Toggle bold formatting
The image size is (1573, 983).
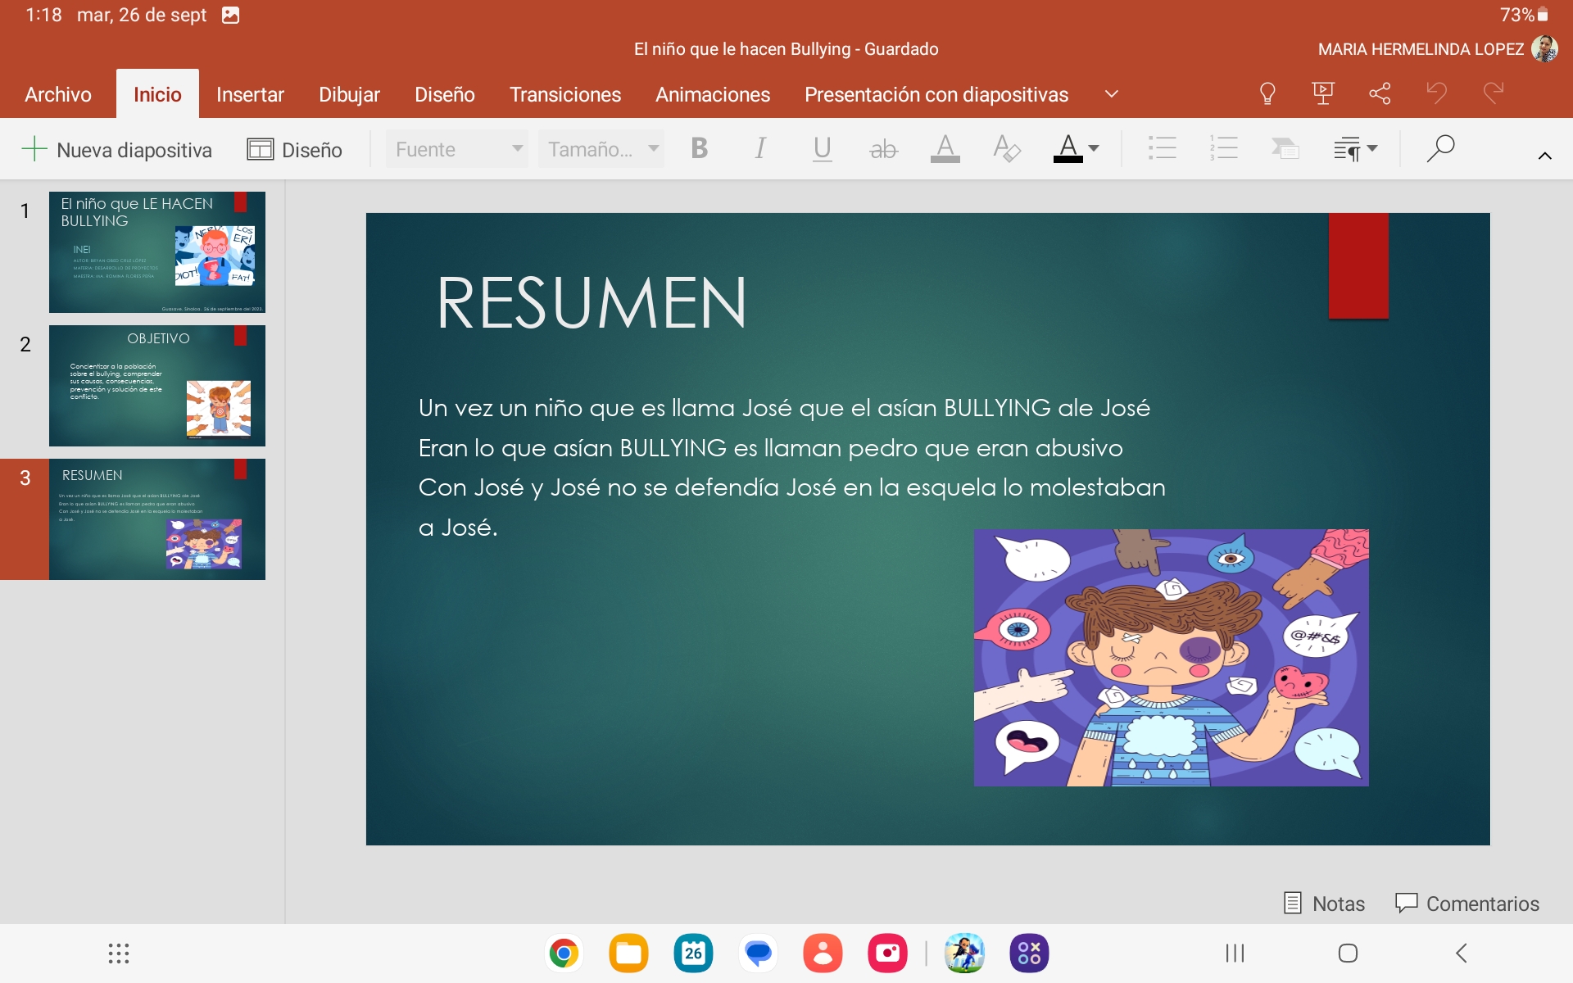(x=699, y=149)
